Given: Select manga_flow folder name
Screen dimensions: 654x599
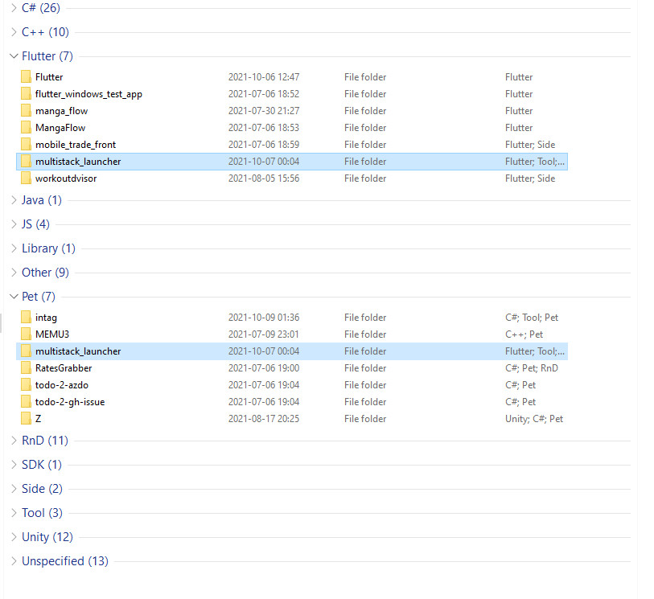Looking at the screenshot, I should [62, 111].
